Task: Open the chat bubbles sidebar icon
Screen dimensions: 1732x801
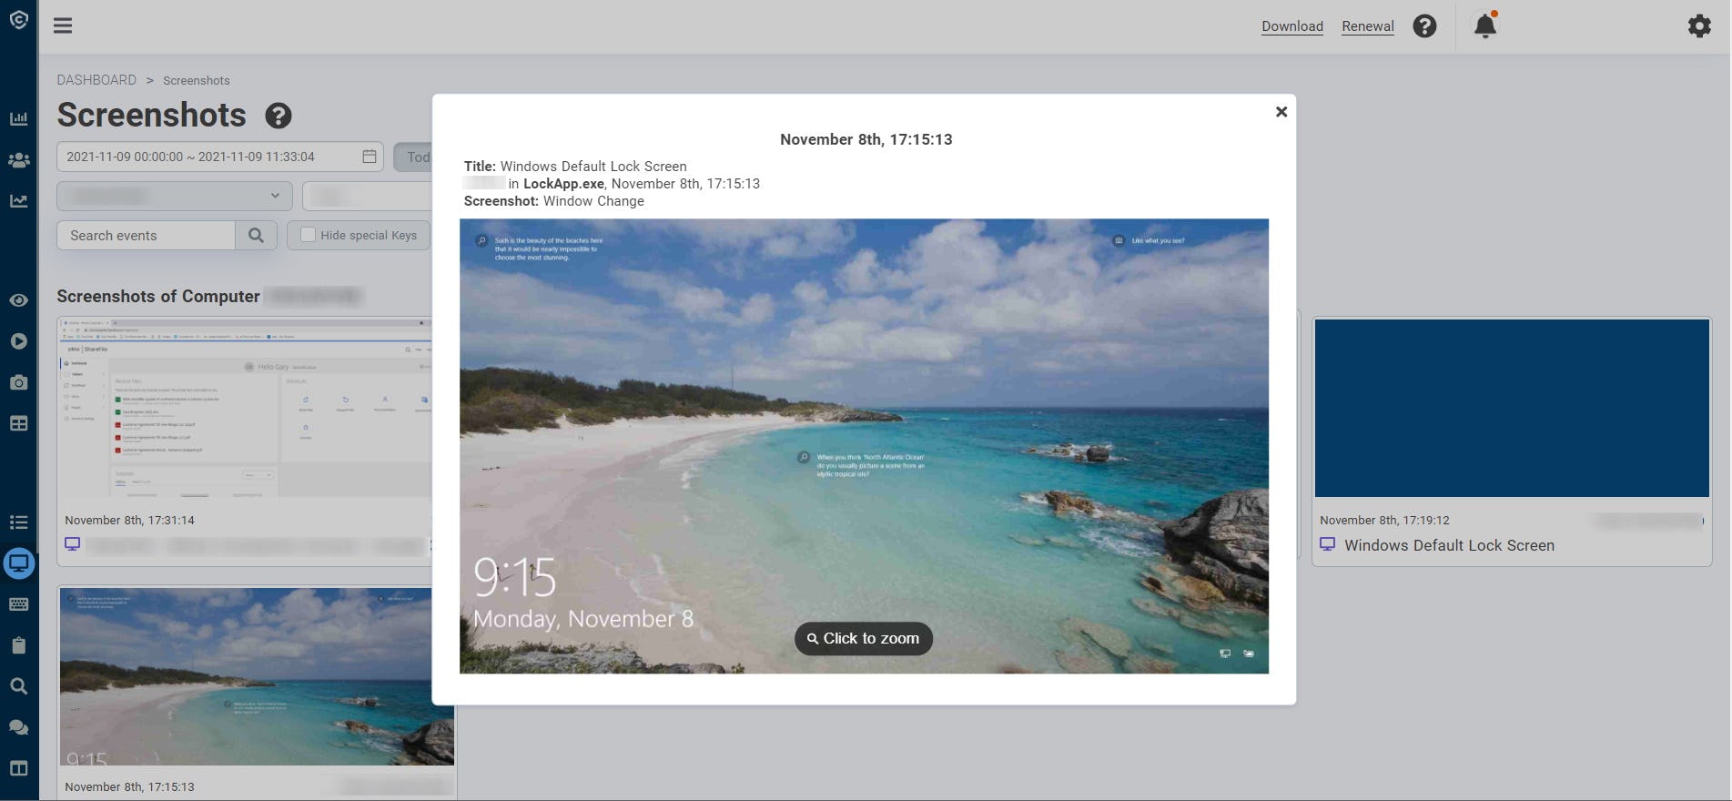Action: point(18,727)
